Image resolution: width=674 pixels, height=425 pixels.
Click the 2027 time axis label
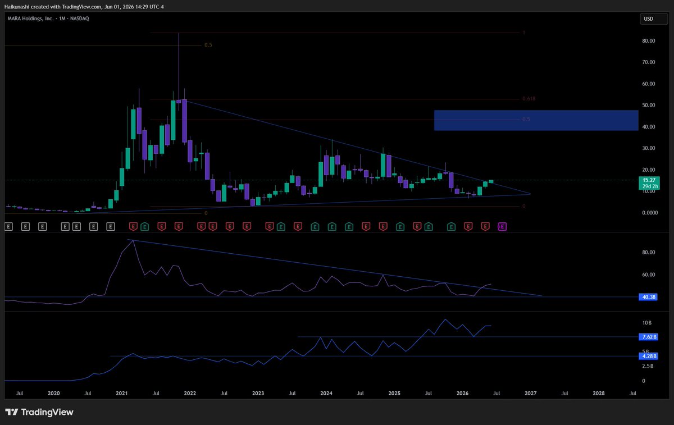531,394
